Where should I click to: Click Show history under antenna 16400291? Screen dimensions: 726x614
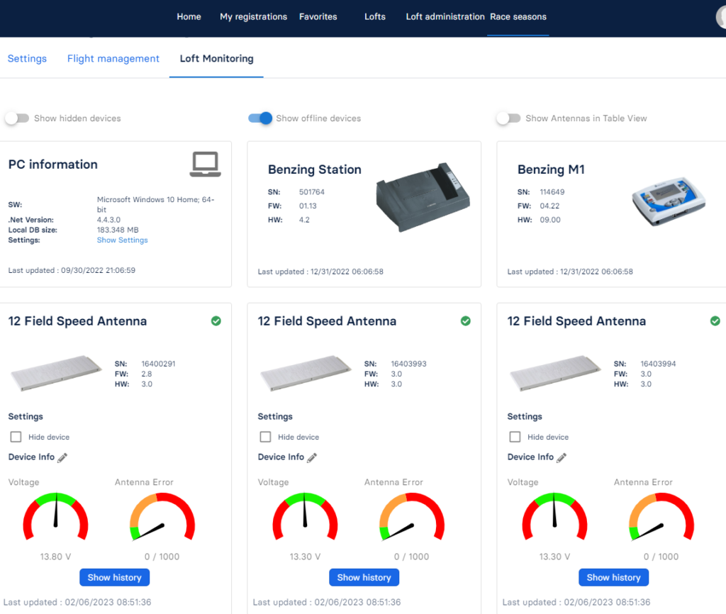pyautogui.click(x=114, y=577)
